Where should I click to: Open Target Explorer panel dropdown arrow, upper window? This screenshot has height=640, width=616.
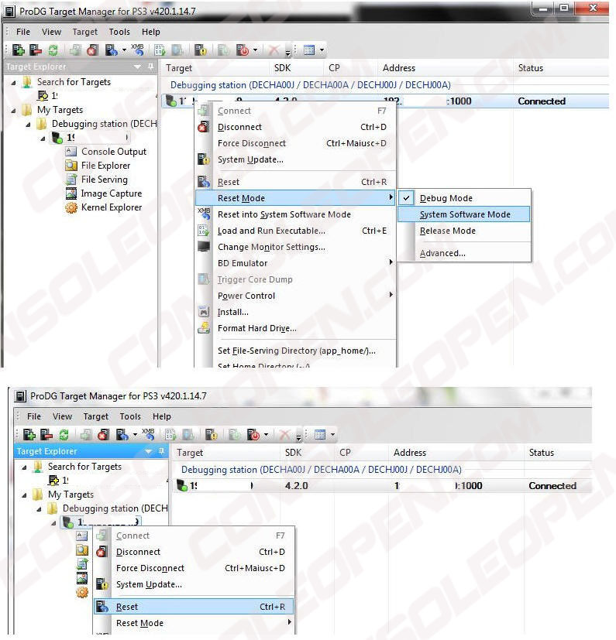[x=138, y=67]
